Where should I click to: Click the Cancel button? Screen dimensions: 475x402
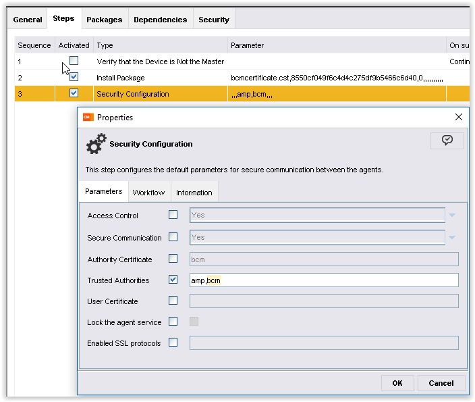tap(441, 383)
